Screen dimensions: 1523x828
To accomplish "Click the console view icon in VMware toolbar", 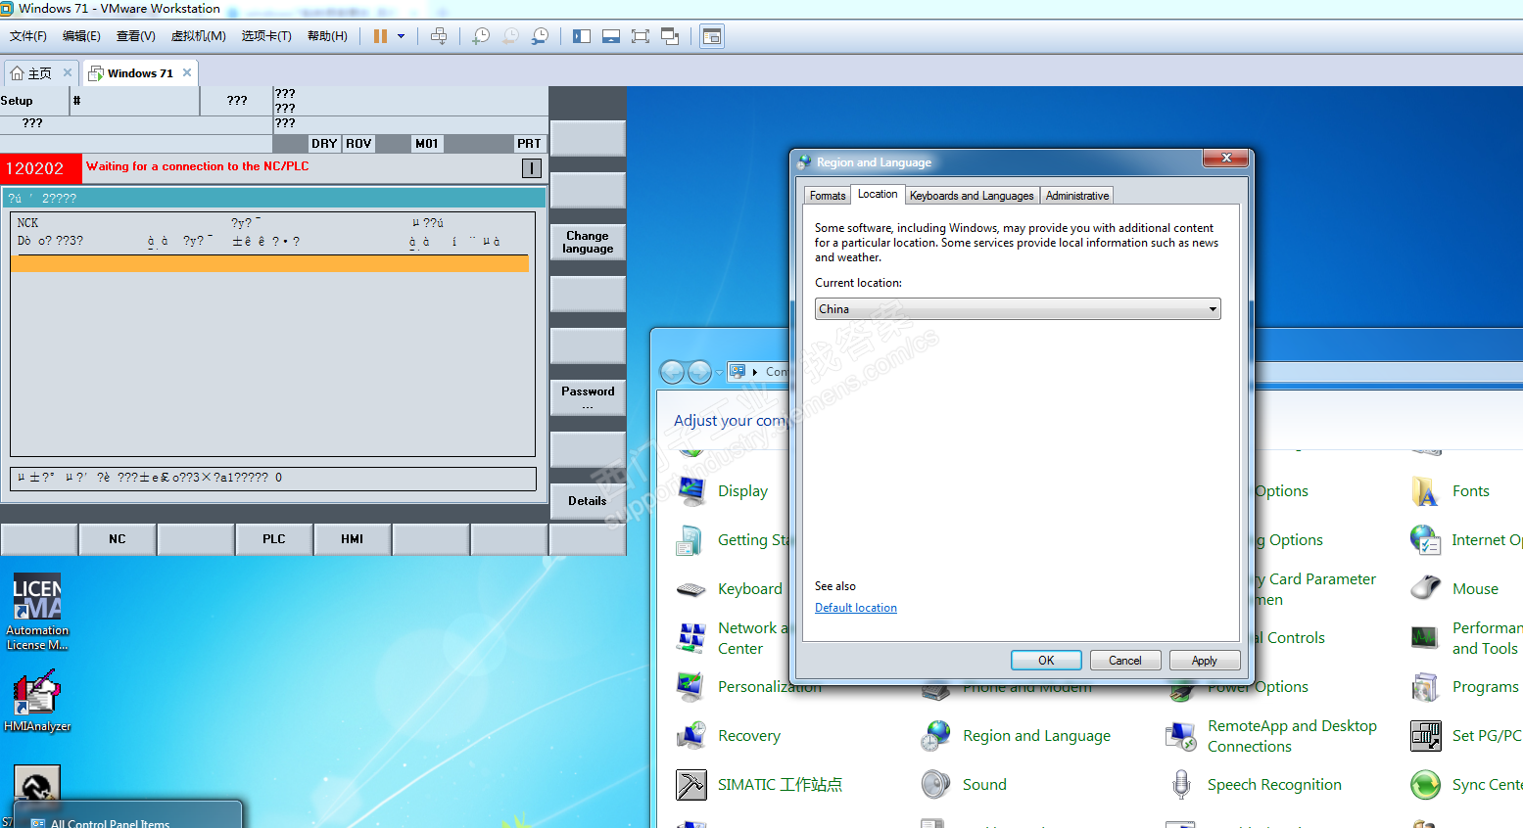I will coord(712,36).
